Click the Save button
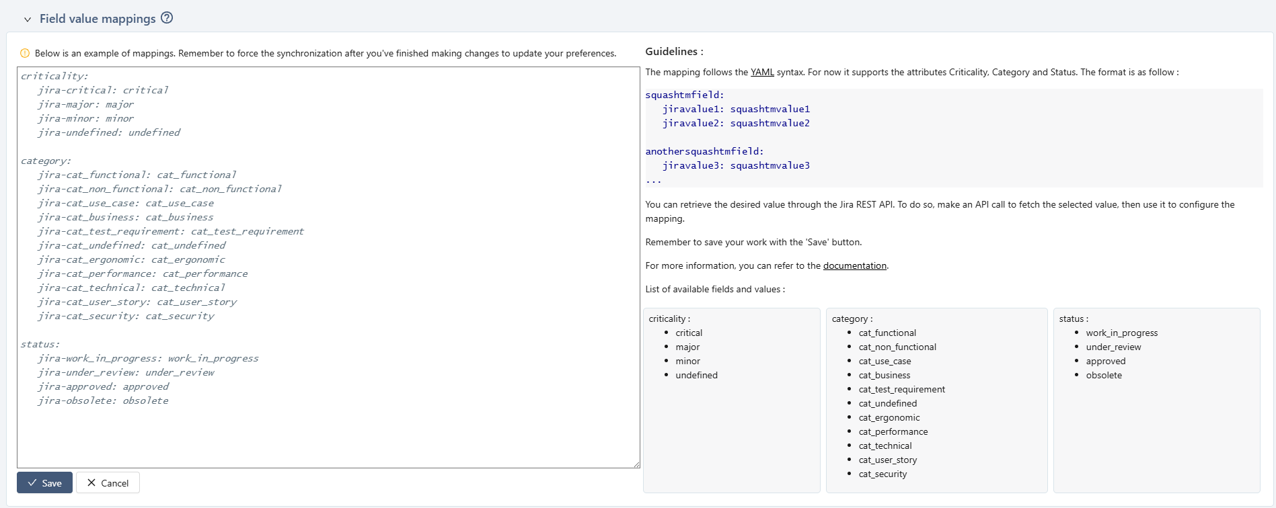The image size is (1276, 508). coord(44,482)
